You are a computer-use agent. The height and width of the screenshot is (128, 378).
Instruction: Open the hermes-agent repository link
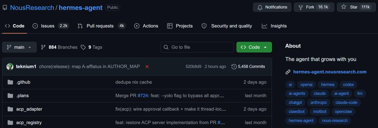point(80,8)
